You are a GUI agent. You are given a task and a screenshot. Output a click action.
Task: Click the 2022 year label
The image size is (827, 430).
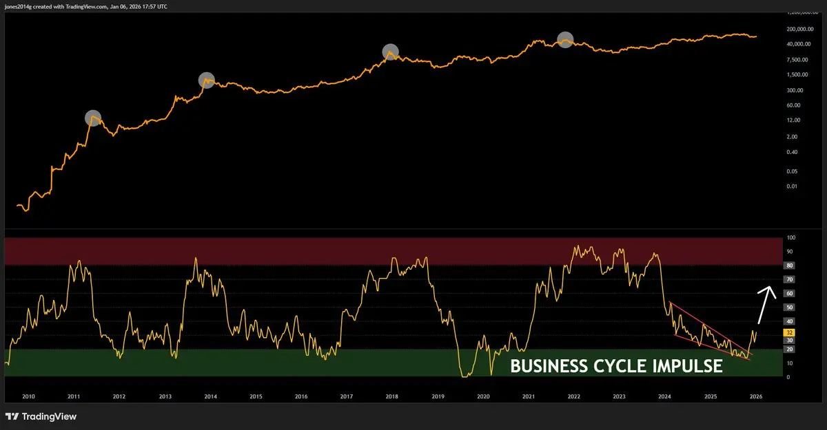(574, 397)
